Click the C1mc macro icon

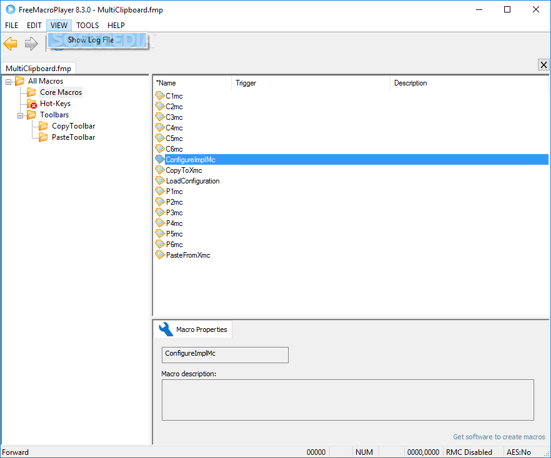[160, 95]
